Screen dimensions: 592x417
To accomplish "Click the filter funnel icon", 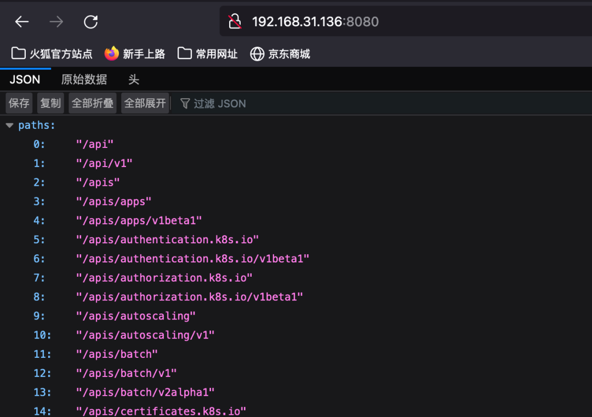I will tap(185, 104).
